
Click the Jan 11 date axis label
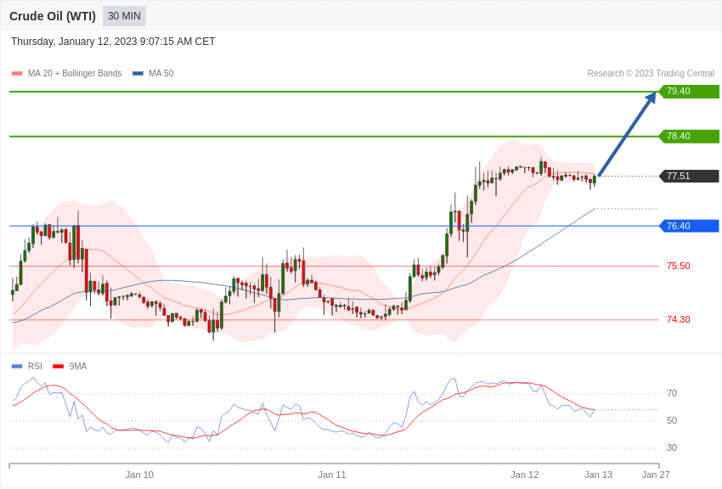[332, 475]
